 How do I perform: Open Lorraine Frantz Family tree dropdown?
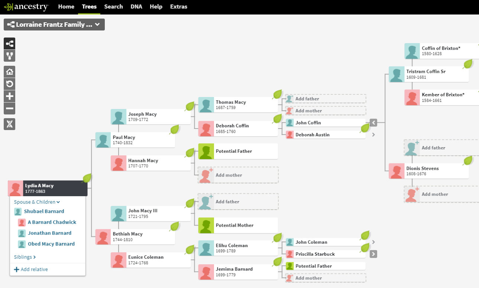pyautogui.click(x=54, y=25)
